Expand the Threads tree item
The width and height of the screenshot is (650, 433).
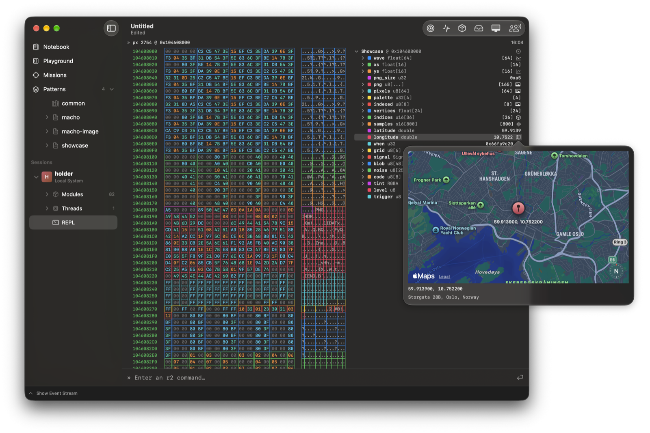pyautogui.click(x=47, y=209)
